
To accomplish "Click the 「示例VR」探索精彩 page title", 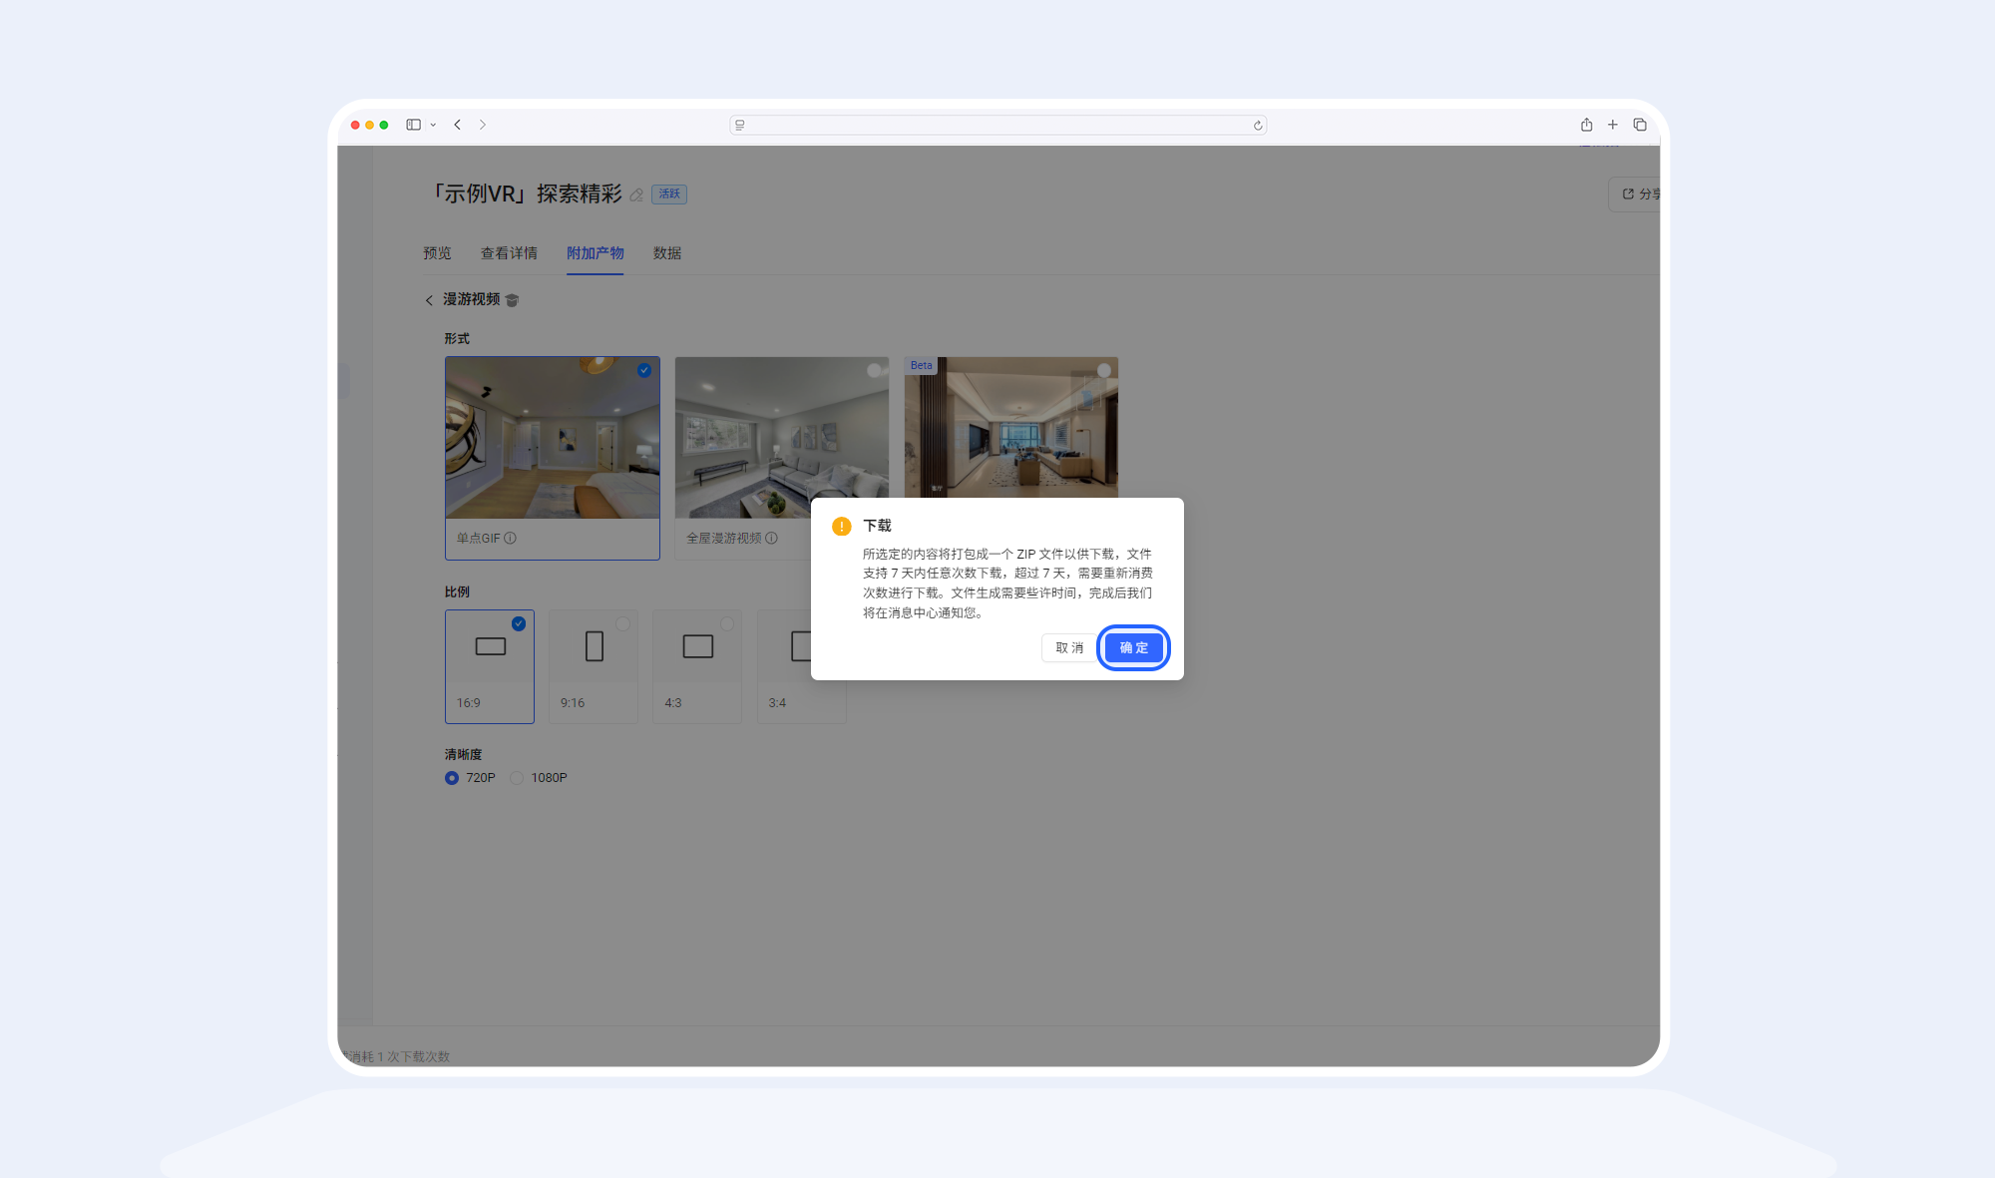I will tap(526, 194).
